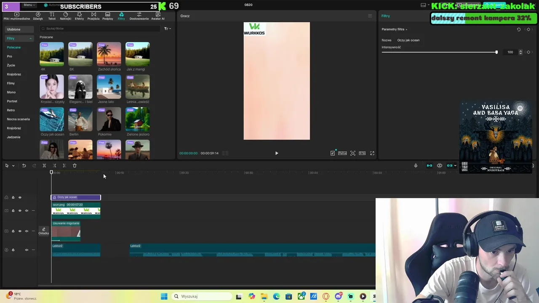Screen dimensions: 539x303
Task: Open the Dostosowanie adjustment tab
Action: [139, 16]
